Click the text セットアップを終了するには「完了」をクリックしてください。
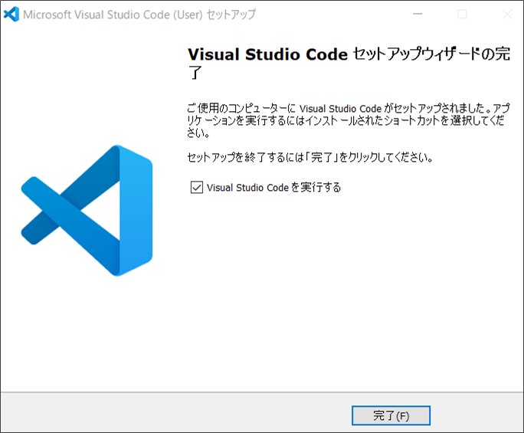The width and height of the screenshot is (524, 433). click(x=310, y=157)
